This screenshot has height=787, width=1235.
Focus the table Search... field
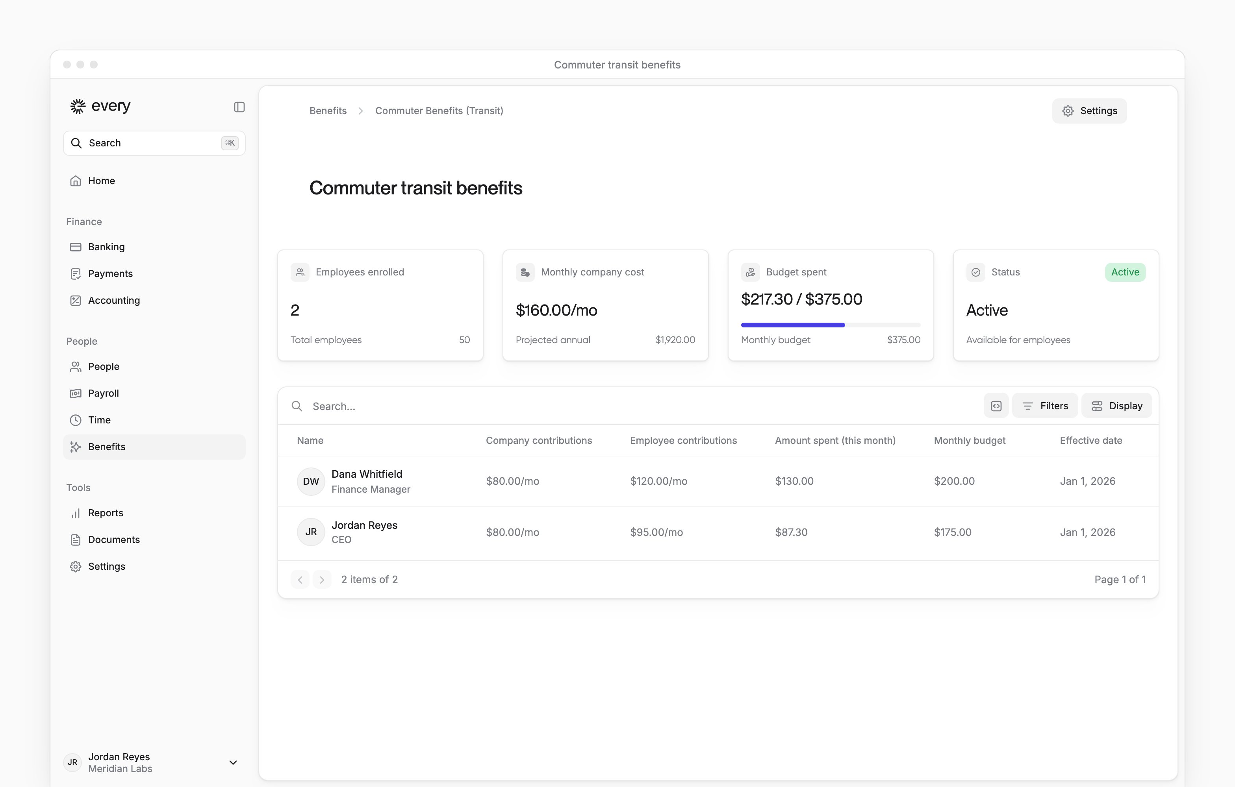(631, 406)
